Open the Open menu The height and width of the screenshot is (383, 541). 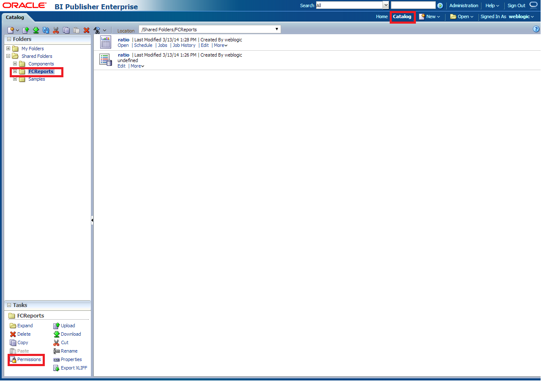[462, 16]
